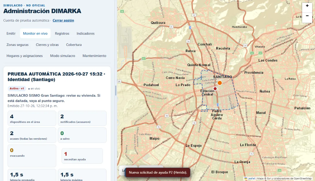The width and height of the screenshot is (315, 181).
Task: Click the 'El Bosque' map label
Action: (220, 172)
